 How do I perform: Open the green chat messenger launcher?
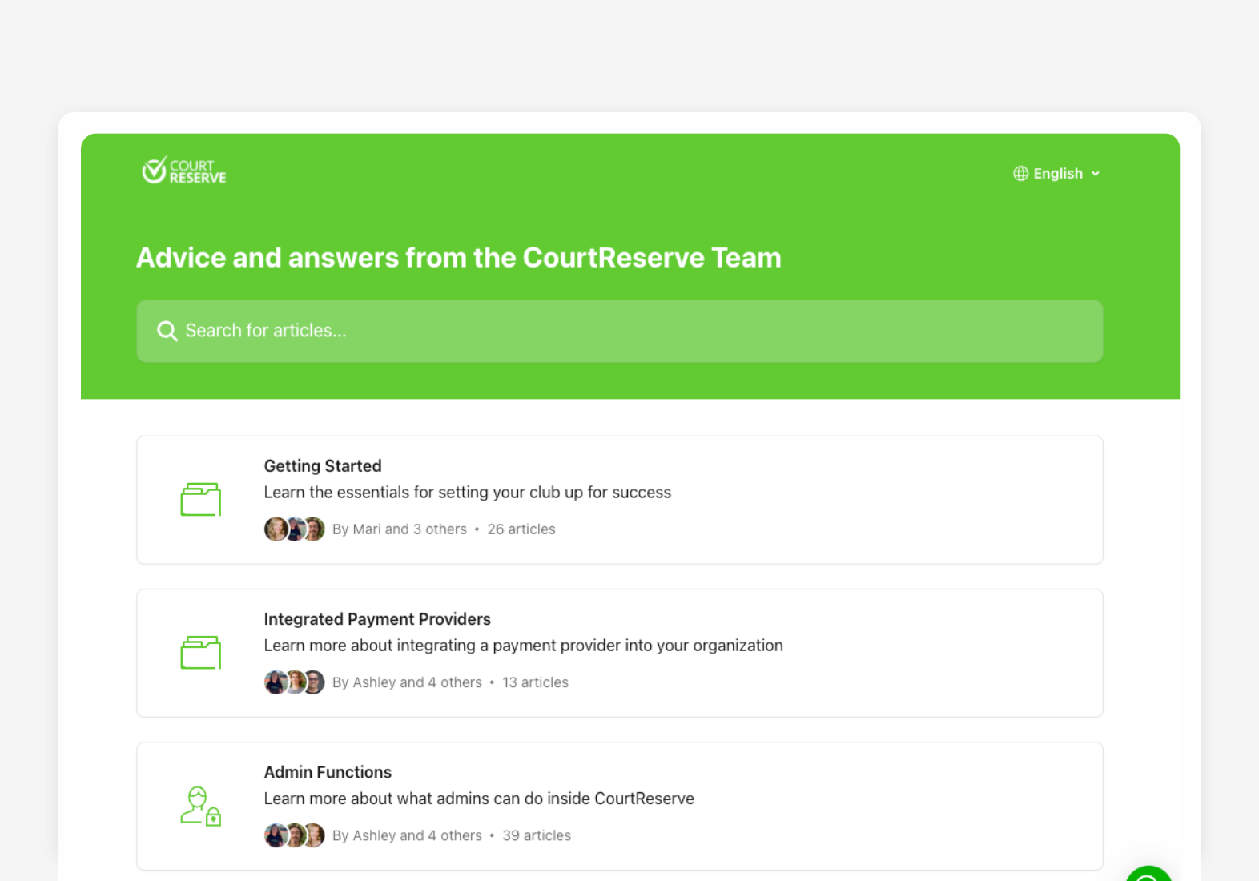tap(1149, 874)
